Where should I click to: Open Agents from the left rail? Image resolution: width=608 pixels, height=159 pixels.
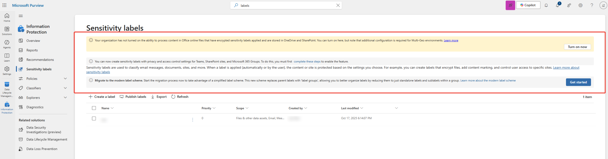(7, 44)
